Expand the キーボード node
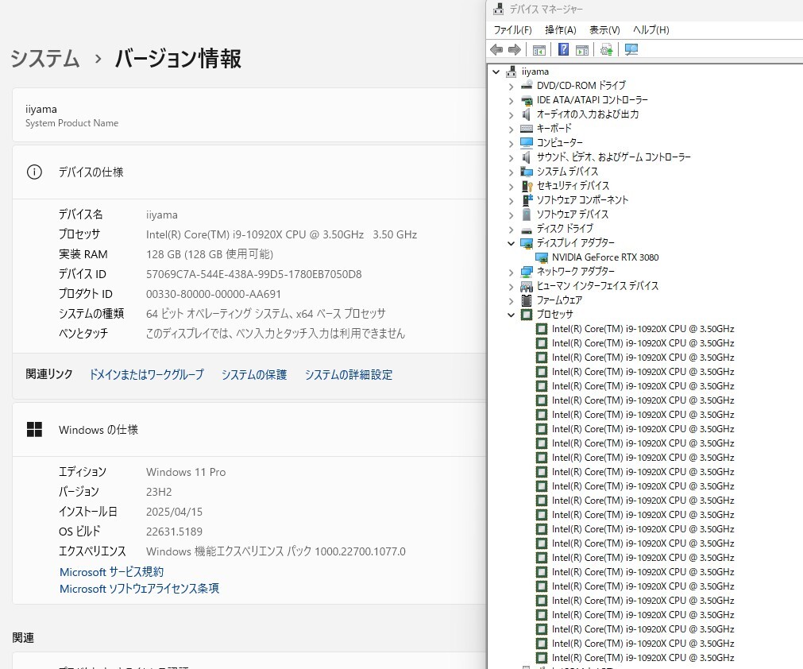The image size is (803, 669). [x=511, y=129]
